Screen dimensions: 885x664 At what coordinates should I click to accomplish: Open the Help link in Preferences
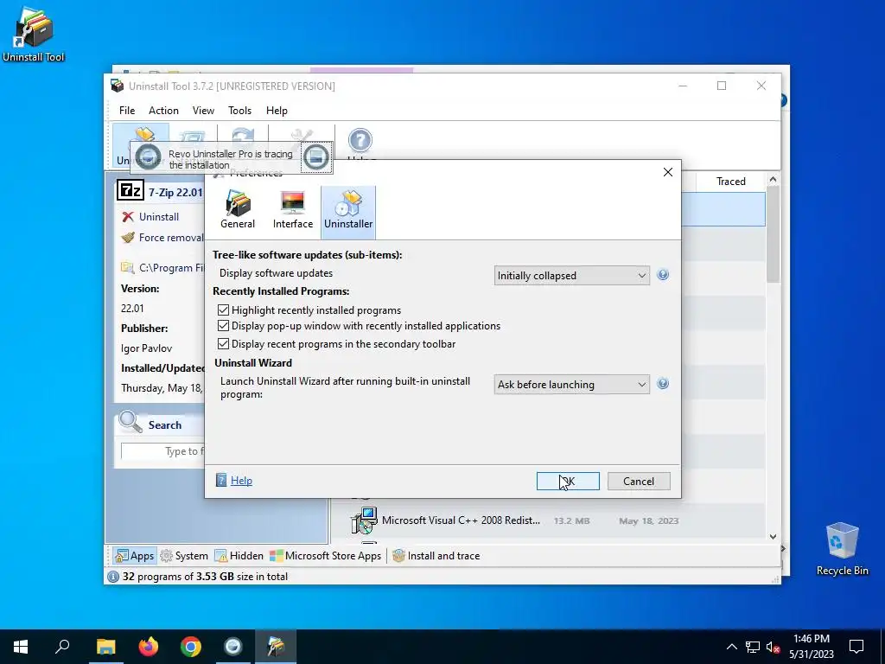[241, 481]
